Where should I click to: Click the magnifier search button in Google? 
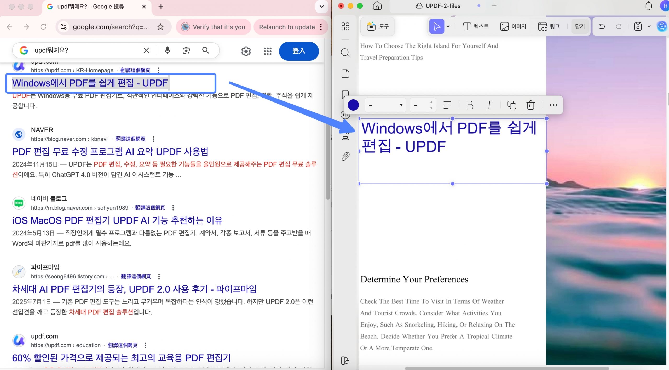[x=206, y=50]
